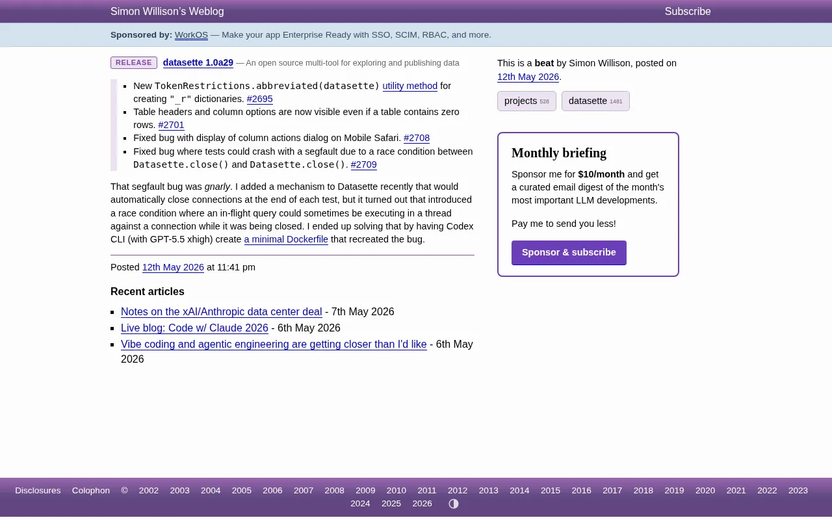Open Vibe coding and agentic engineering article

274,344
